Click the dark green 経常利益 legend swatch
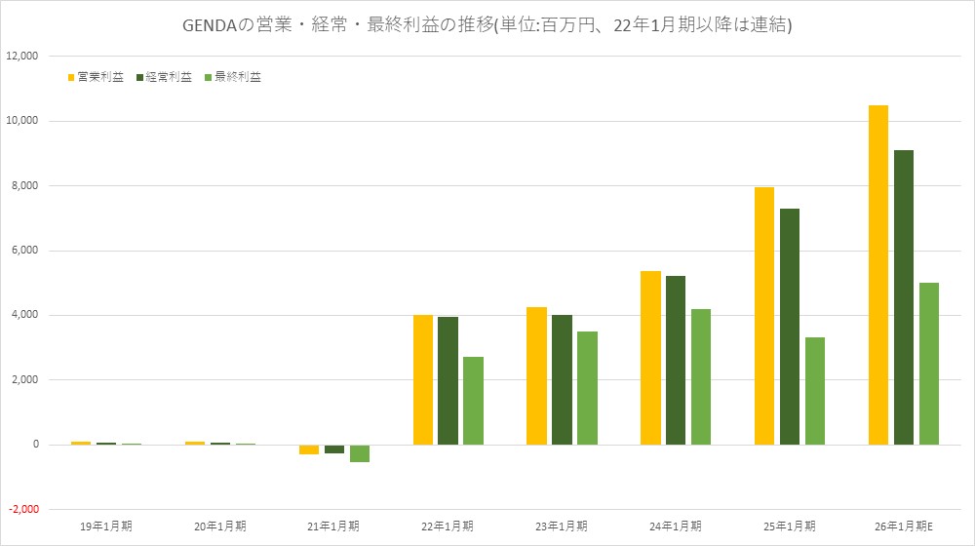Screen dimensions: 975x546 point(140,78)
